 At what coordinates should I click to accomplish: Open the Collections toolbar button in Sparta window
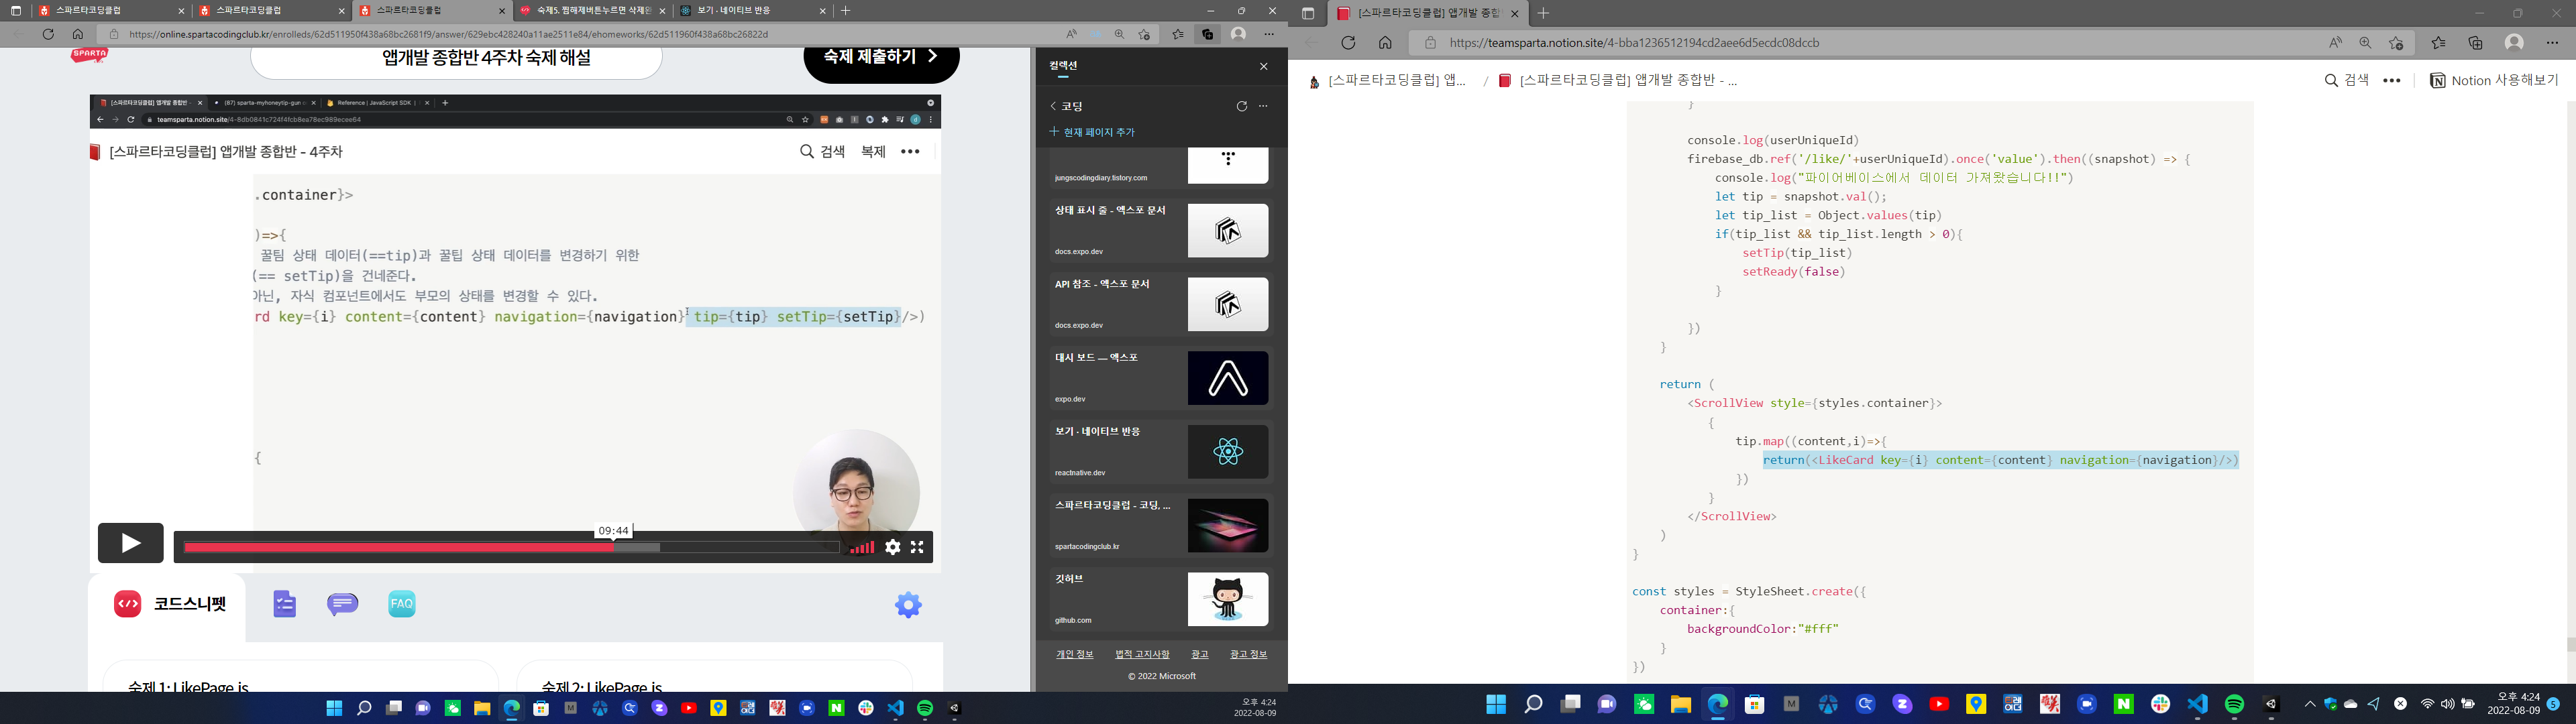pyautogui.click(x=1208, y=34)
